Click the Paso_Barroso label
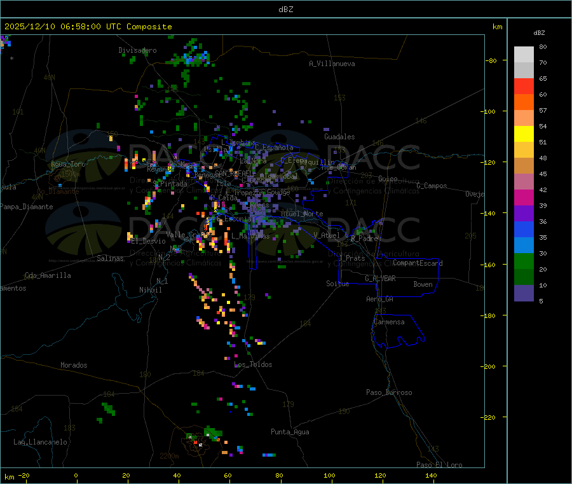572x484 pixels. (389, 392)
